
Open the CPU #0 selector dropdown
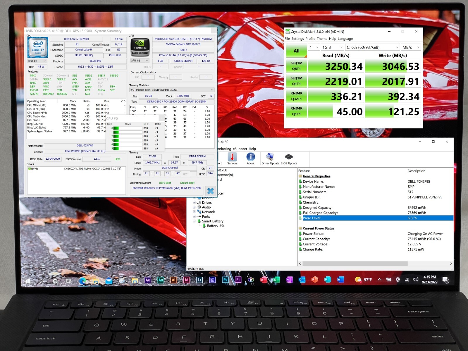37,61
